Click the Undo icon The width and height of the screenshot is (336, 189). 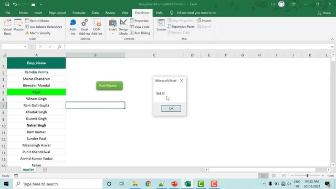coord(15,4)
